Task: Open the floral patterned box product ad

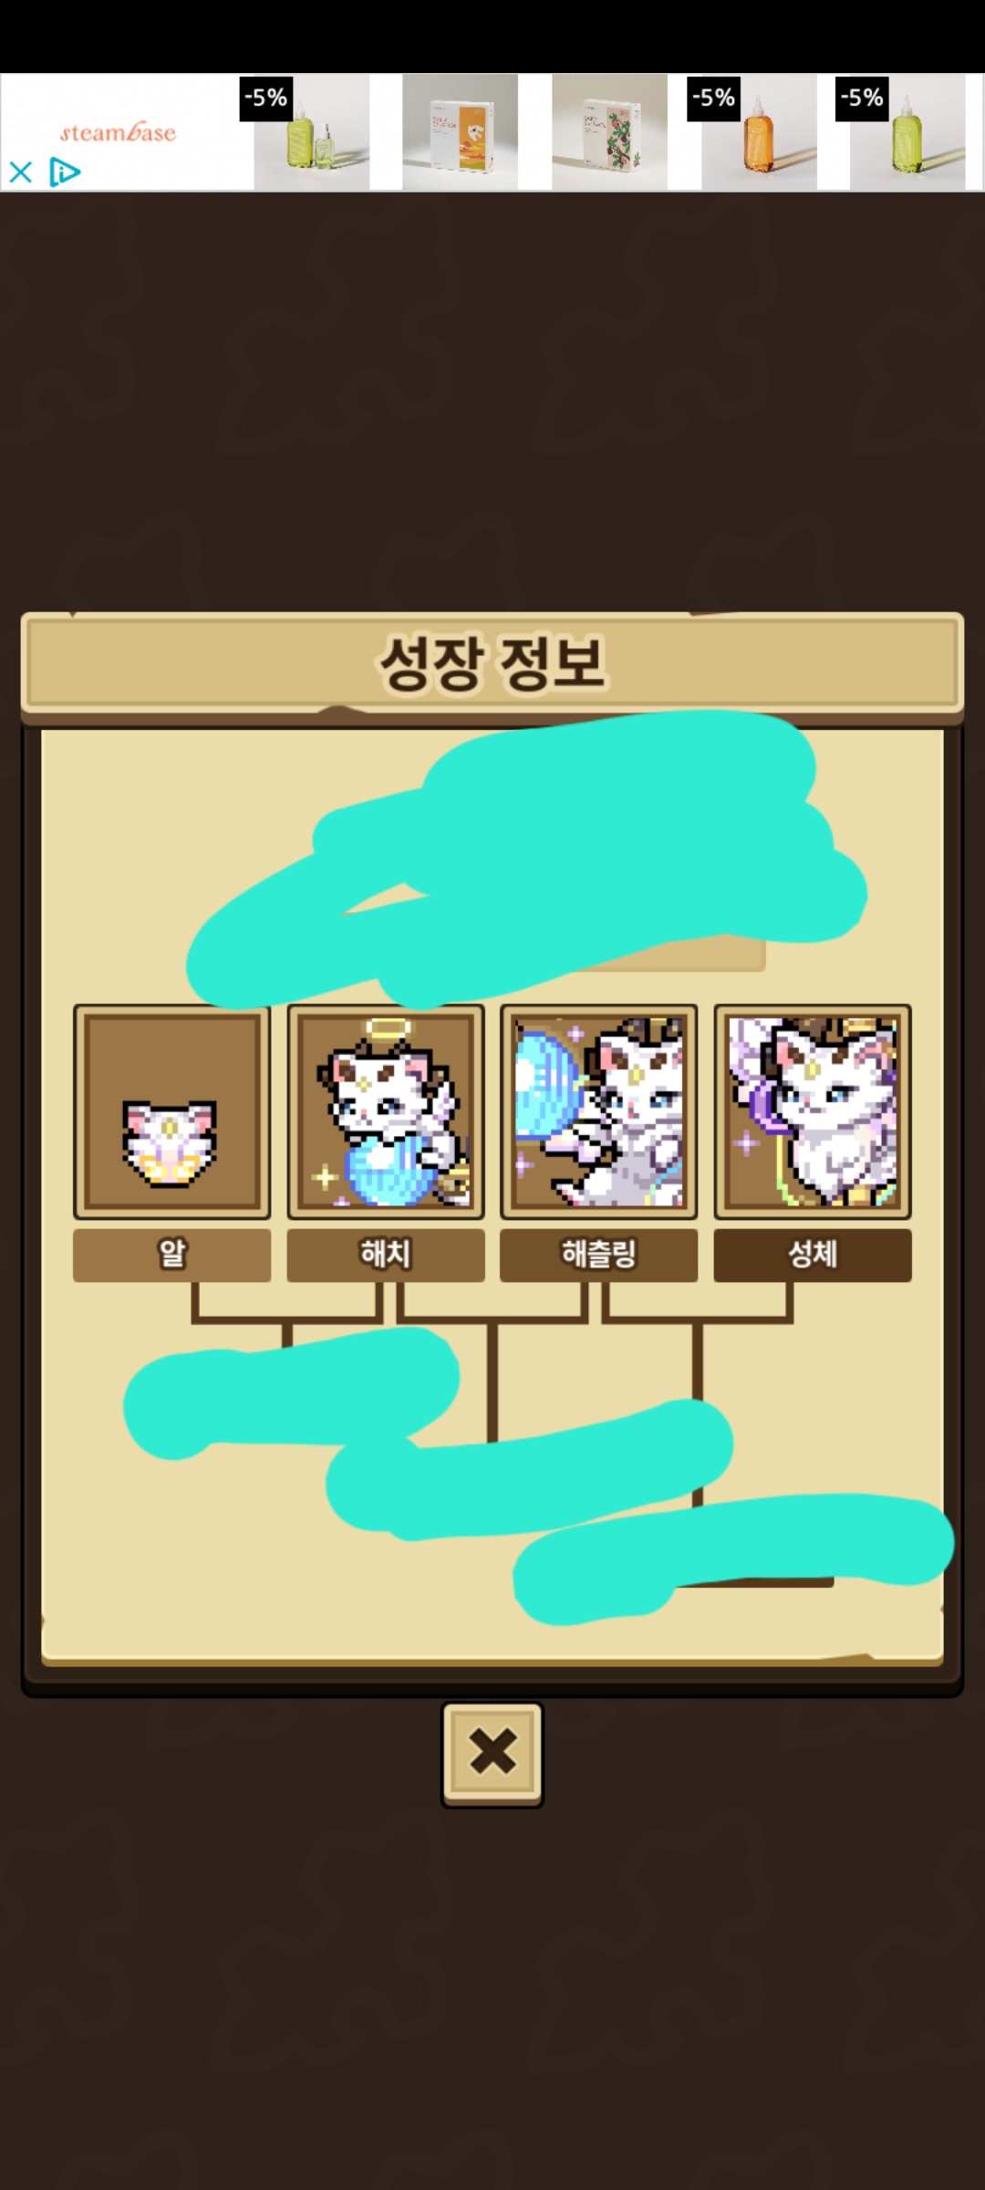Action: [x=609, y=132]
